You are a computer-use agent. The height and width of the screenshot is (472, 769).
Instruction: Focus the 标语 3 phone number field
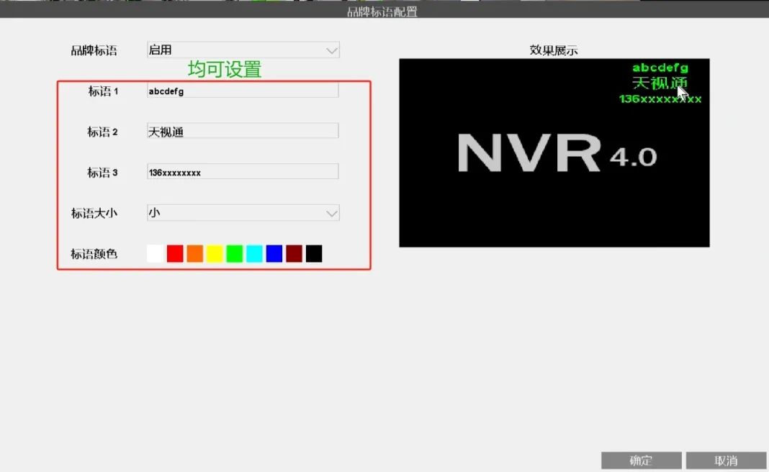point(243,172)
